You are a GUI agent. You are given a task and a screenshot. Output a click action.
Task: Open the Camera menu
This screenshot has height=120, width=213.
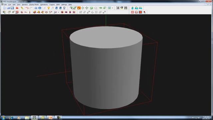[52, 5]
